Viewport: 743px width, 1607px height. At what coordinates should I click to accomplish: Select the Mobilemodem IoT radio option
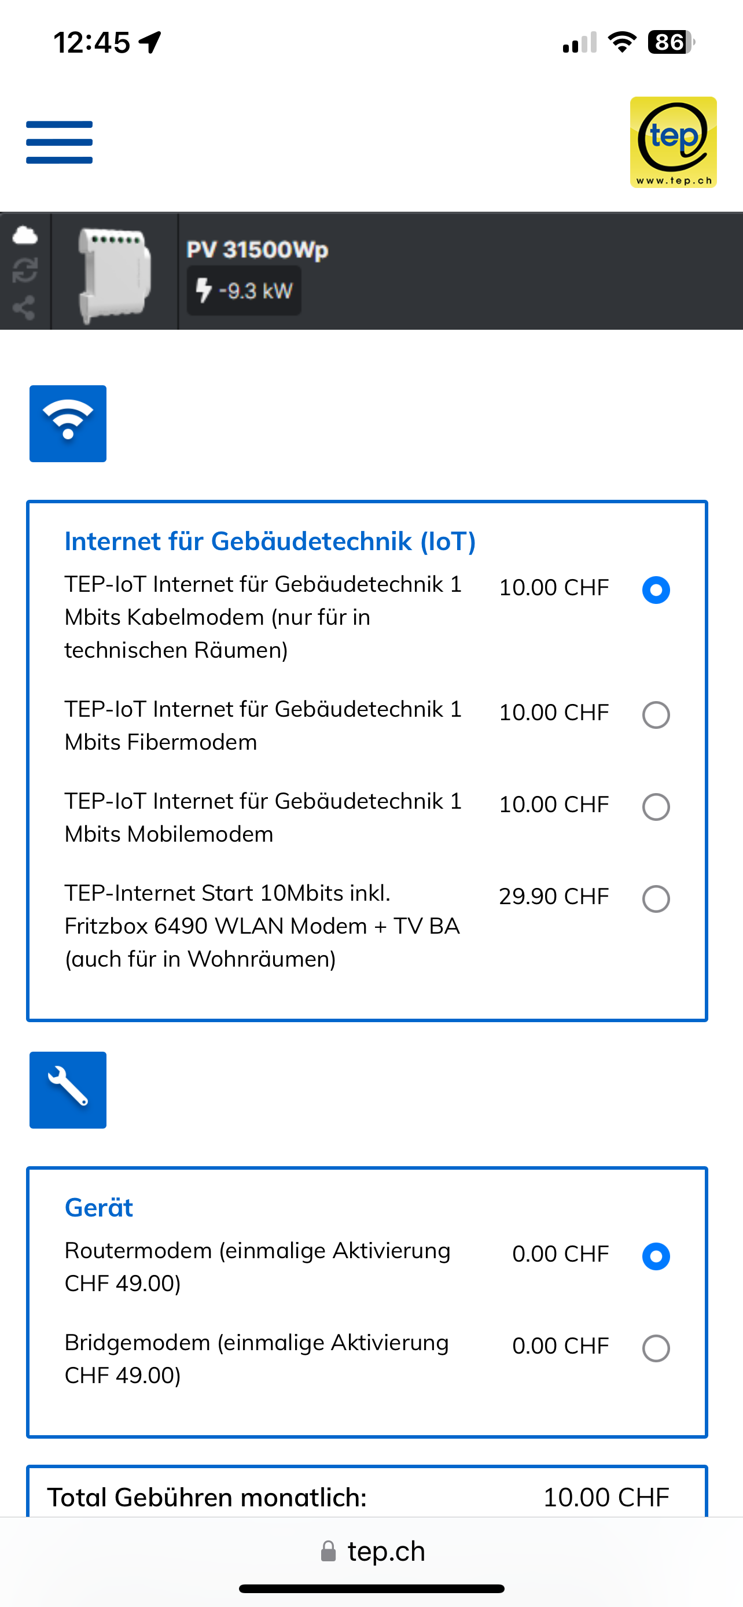click(656, 806)
